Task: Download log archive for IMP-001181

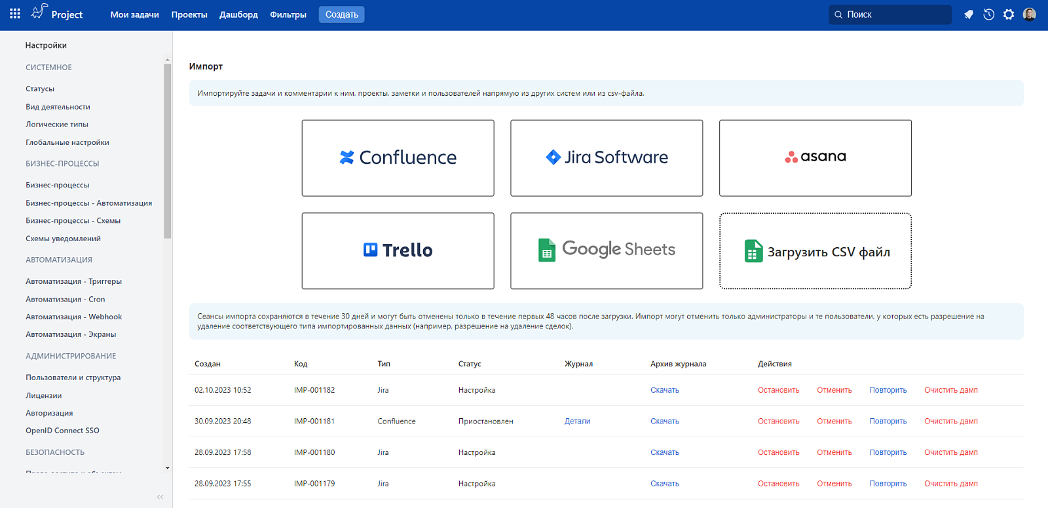Action: [665, 421]
